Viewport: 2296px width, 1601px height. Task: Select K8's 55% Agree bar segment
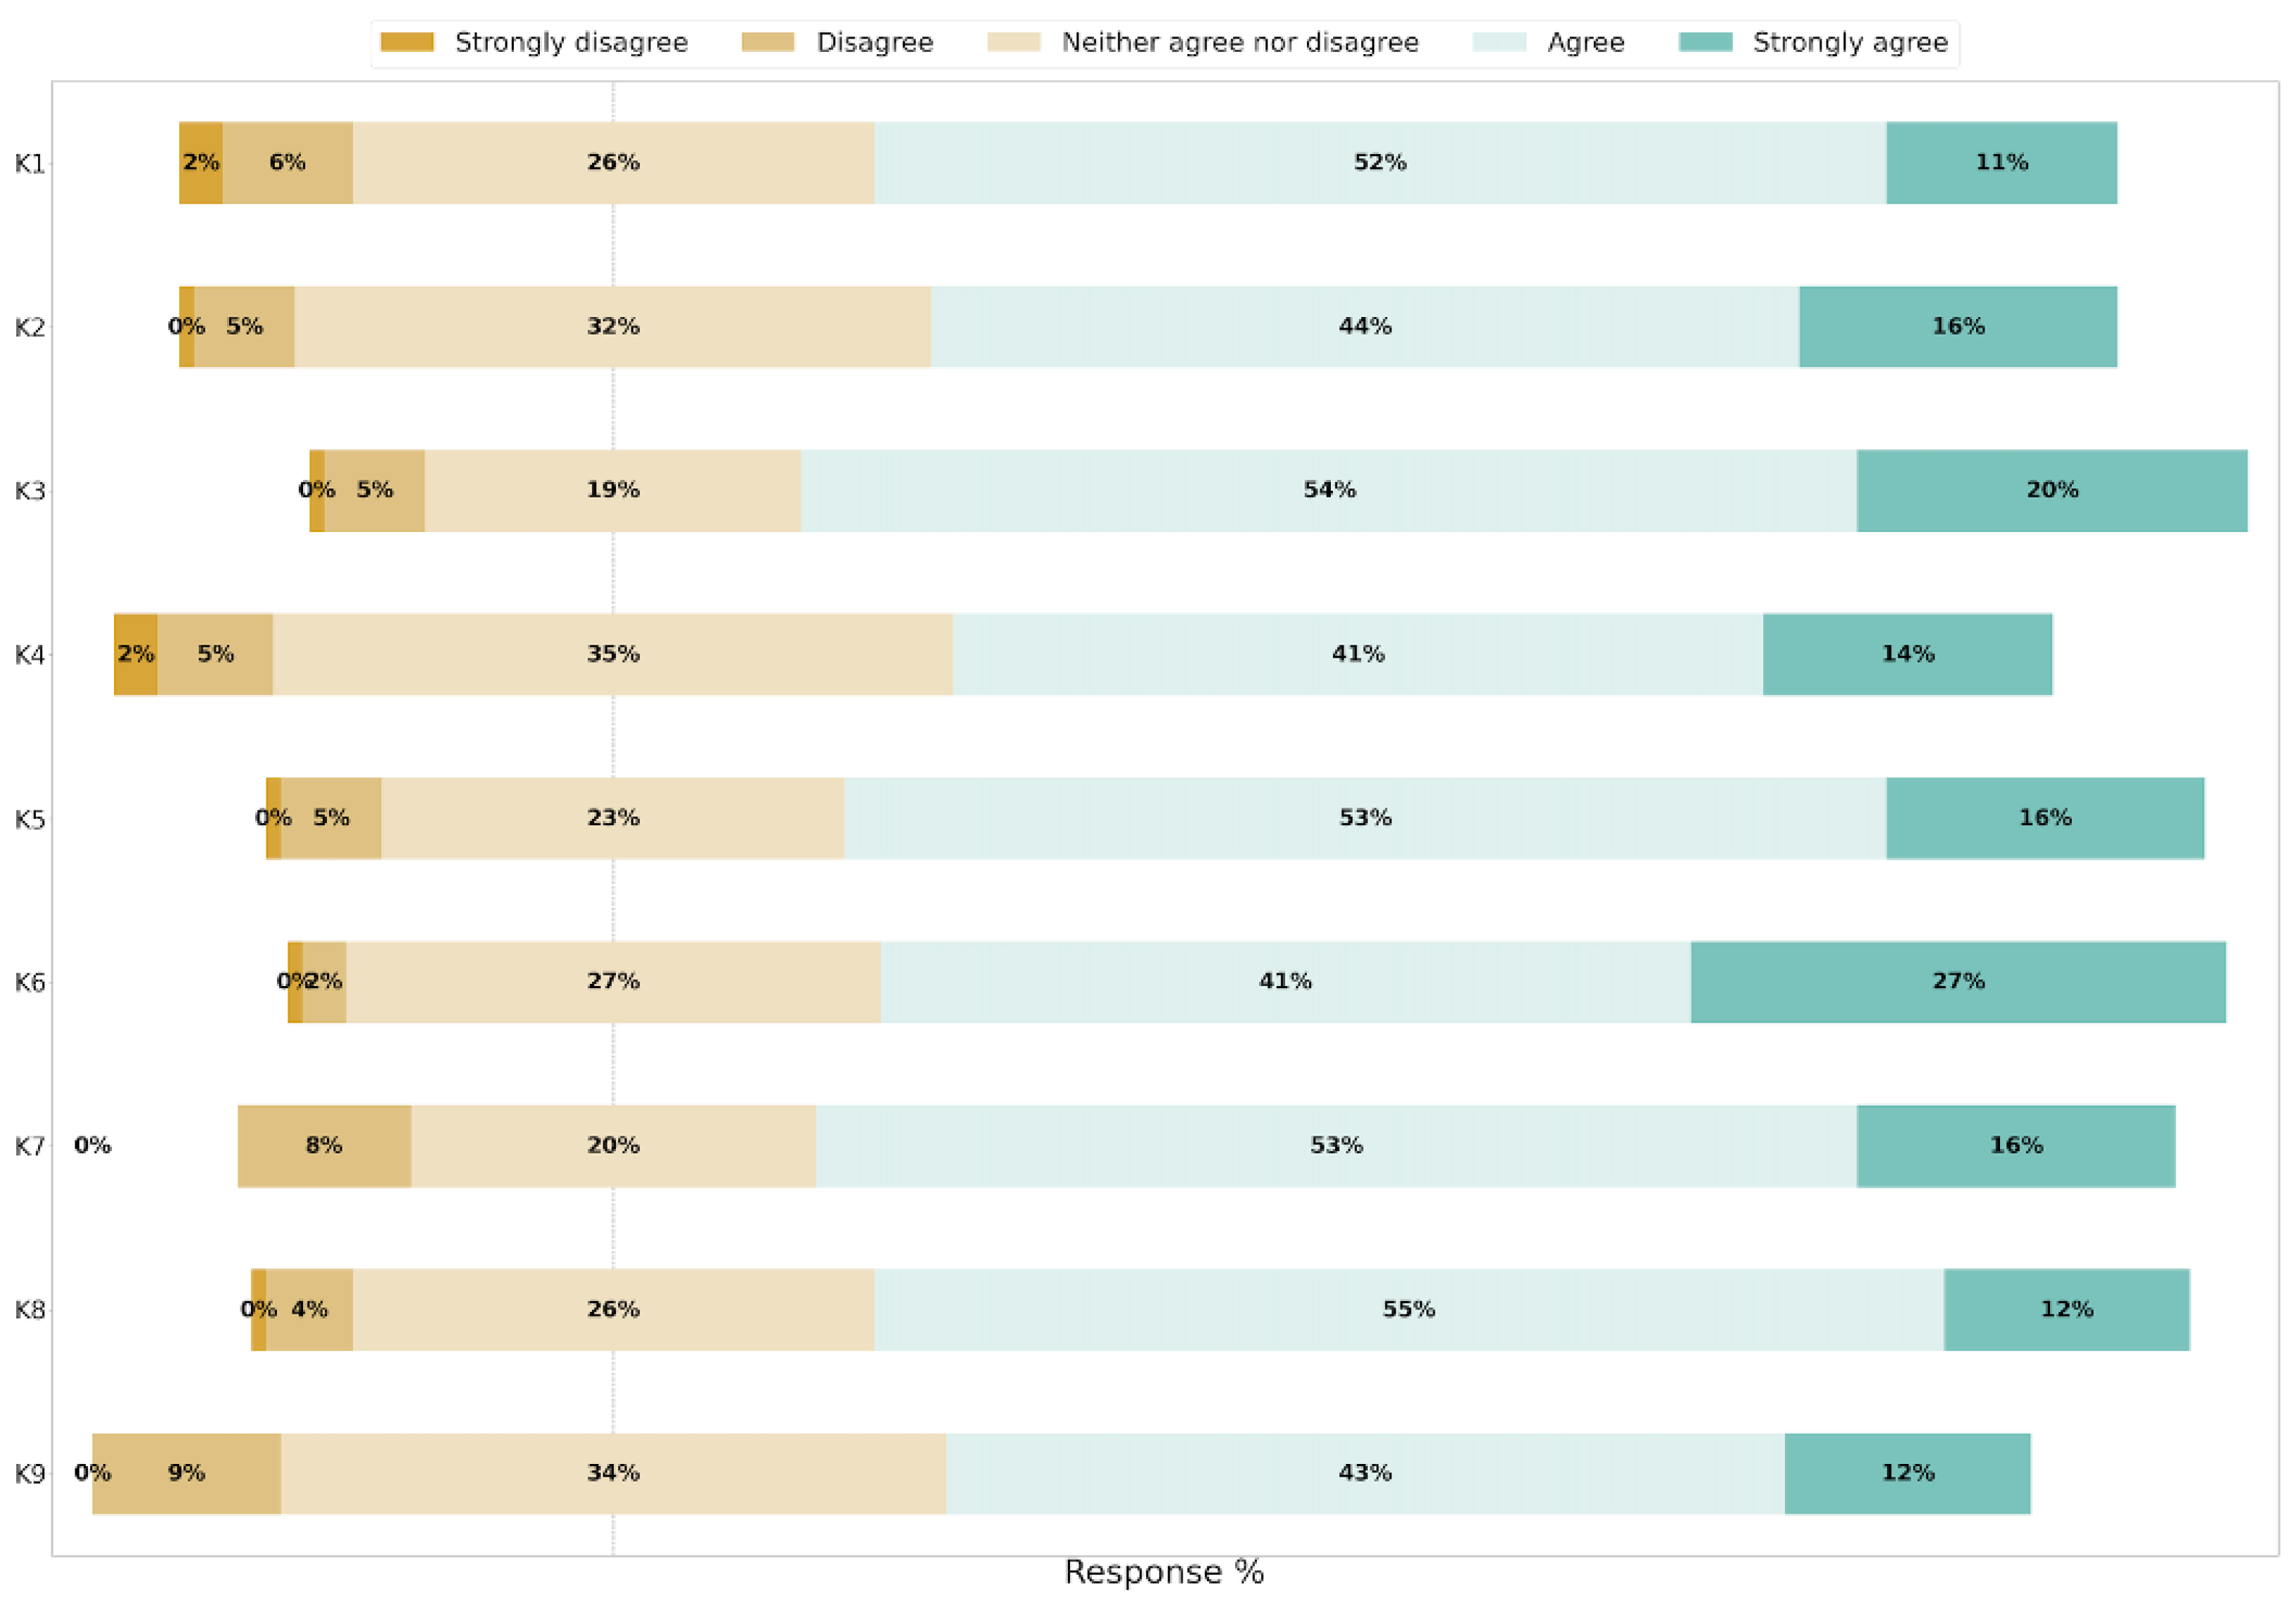[1408, 1309]
